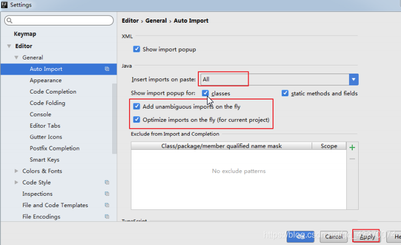Click the Apply button
The height and width of the screenshot is (245, 401).
(x=367, y=236)
